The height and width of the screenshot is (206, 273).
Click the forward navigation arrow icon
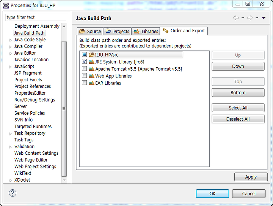pyautogui.click(x=250, y=18)
